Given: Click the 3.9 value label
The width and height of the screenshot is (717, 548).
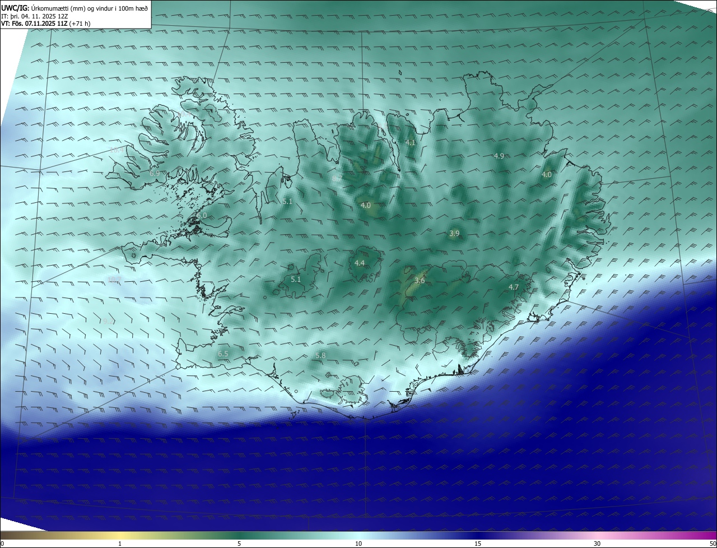Looking at the screenshot, I should pyautogui.click(x=454, y=233).
